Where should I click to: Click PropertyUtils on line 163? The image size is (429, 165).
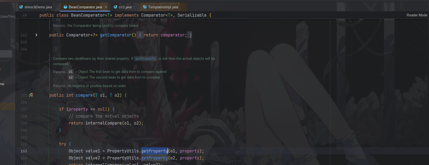click(x=123, y=151)
